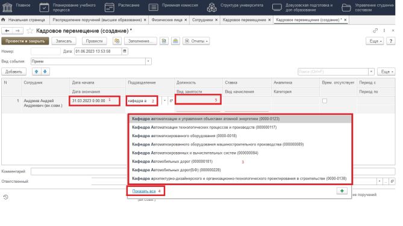
Task: Close the Физические лица tab
Action: (186, 20)
